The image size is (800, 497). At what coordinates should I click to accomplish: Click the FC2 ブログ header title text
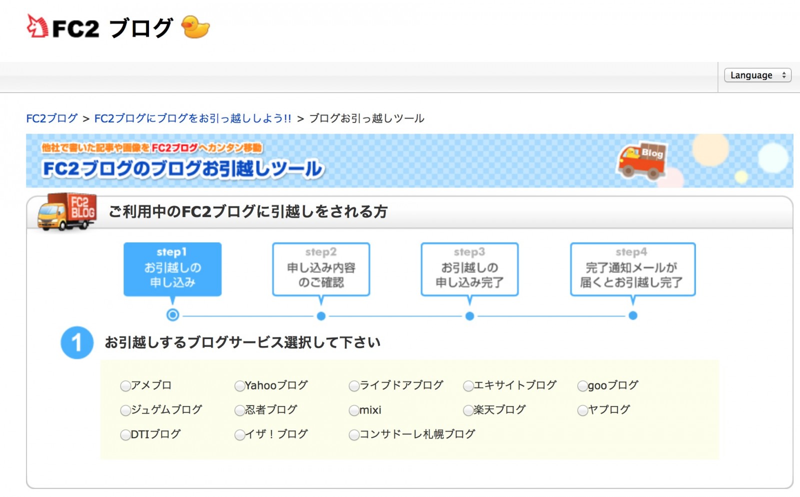[112, 28]
